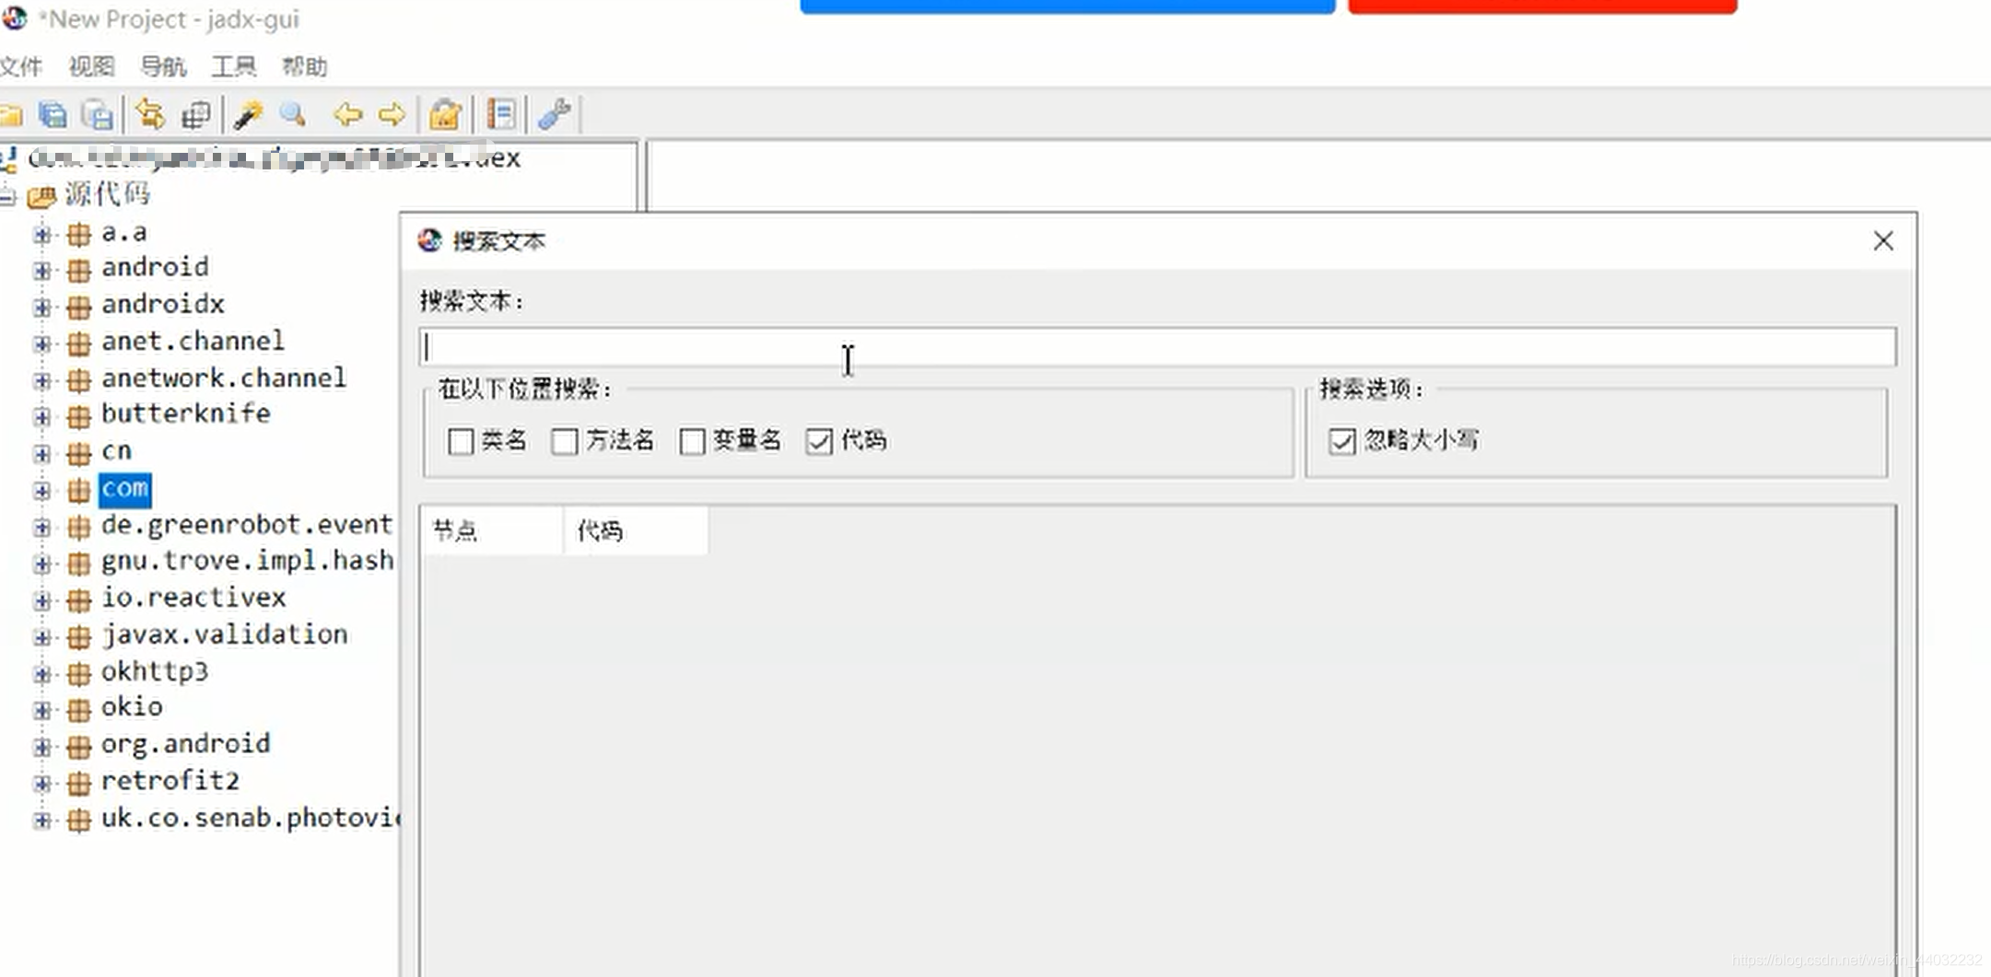This screenshot has width=1991, height=977.
Task: Click the save all toolbar icon
Action: [53, 115]
